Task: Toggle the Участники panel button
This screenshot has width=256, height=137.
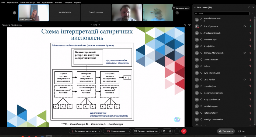Action: [x=226, y=131]
